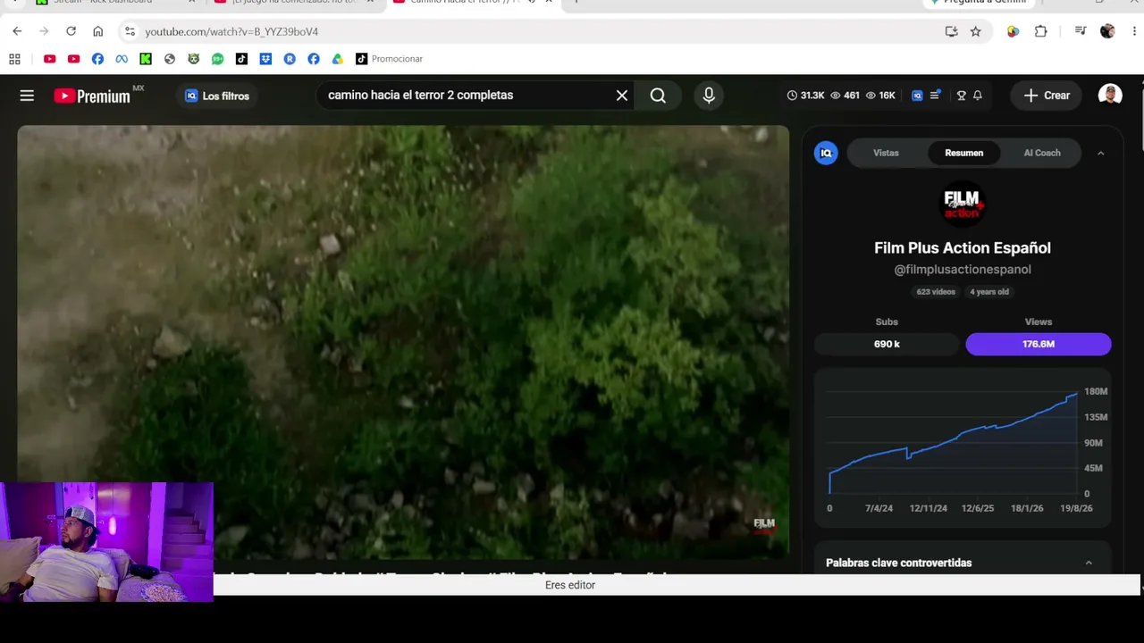Screen dimensions: 1144x643
Task: Go to browser home page
Action: (x=97, y=31)
